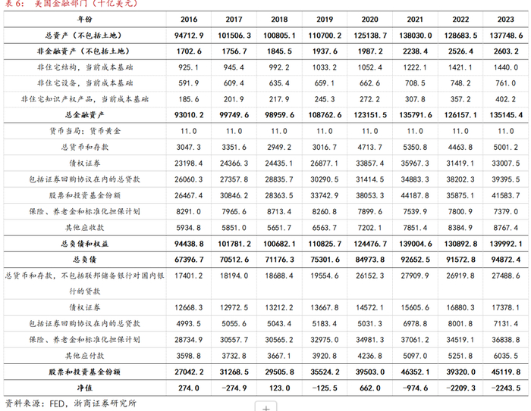Viewport: 531px width, 411px height.
Task: Click the value 44187.8
Action: 415,195
